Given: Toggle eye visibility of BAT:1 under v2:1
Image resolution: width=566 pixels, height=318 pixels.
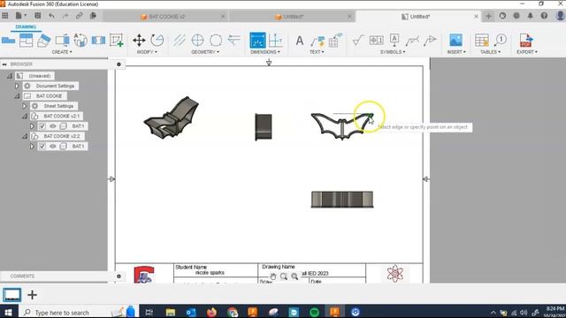Looking at the screenshot, I should tap(53, 126).
